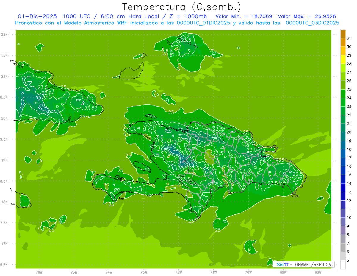357x276 pixels.
Task: Click latitude label '19N'
Action: pos(4,160)
